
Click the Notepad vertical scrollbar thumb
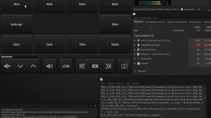tap(205, 97)
